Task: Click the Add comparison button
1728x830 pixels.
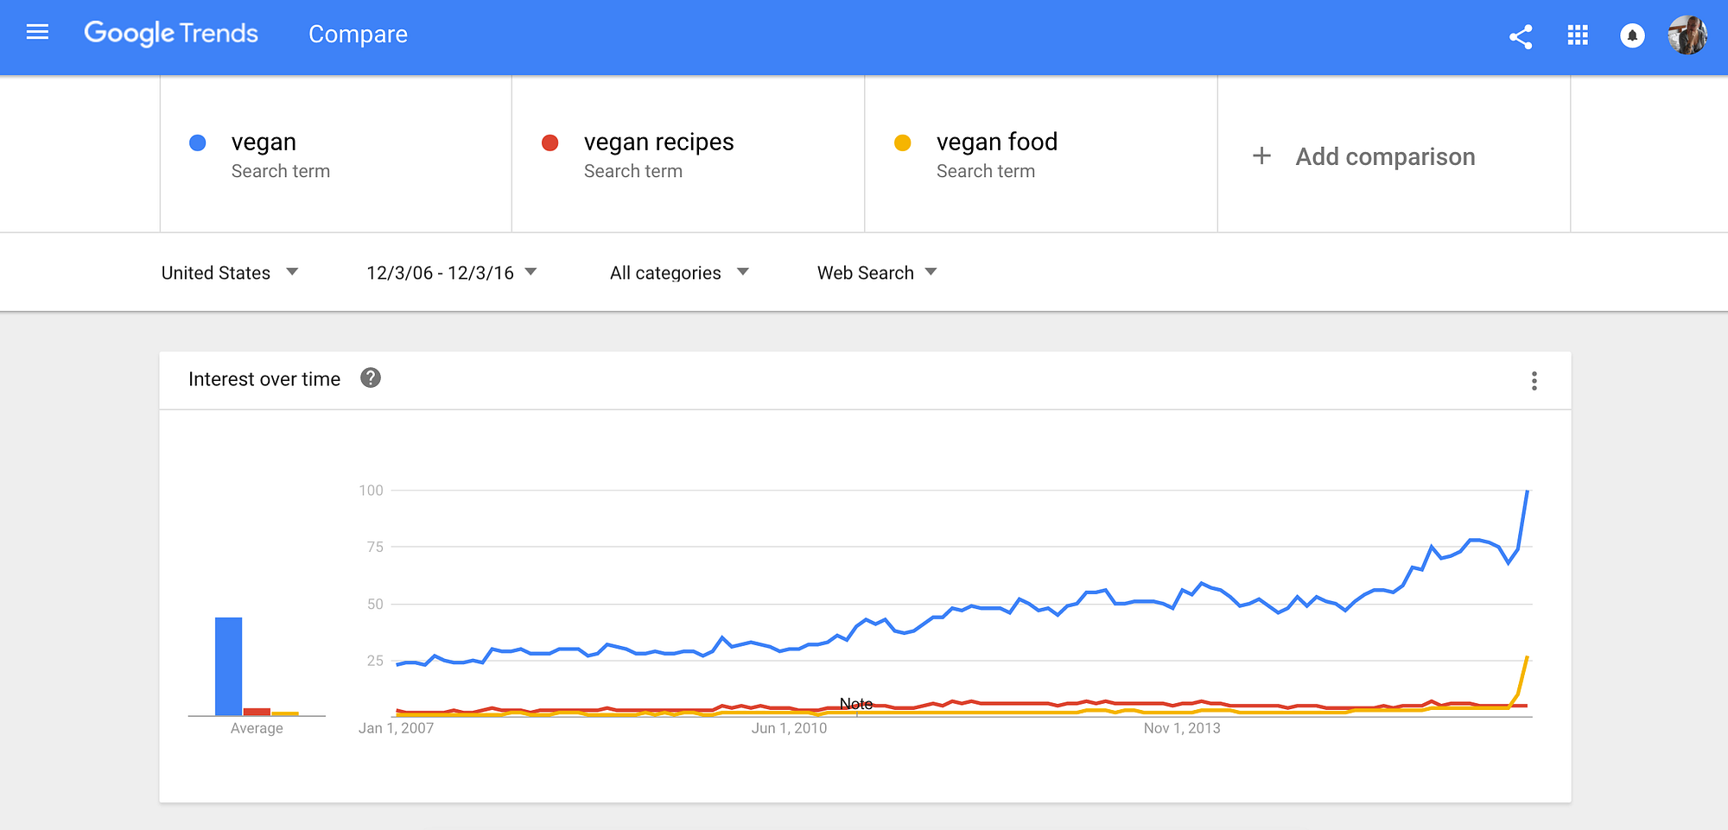Action: tap(1384, 157)
